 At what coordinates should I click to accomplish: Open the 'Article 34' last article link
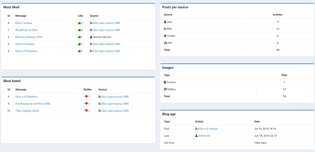[x=204, y=136]
